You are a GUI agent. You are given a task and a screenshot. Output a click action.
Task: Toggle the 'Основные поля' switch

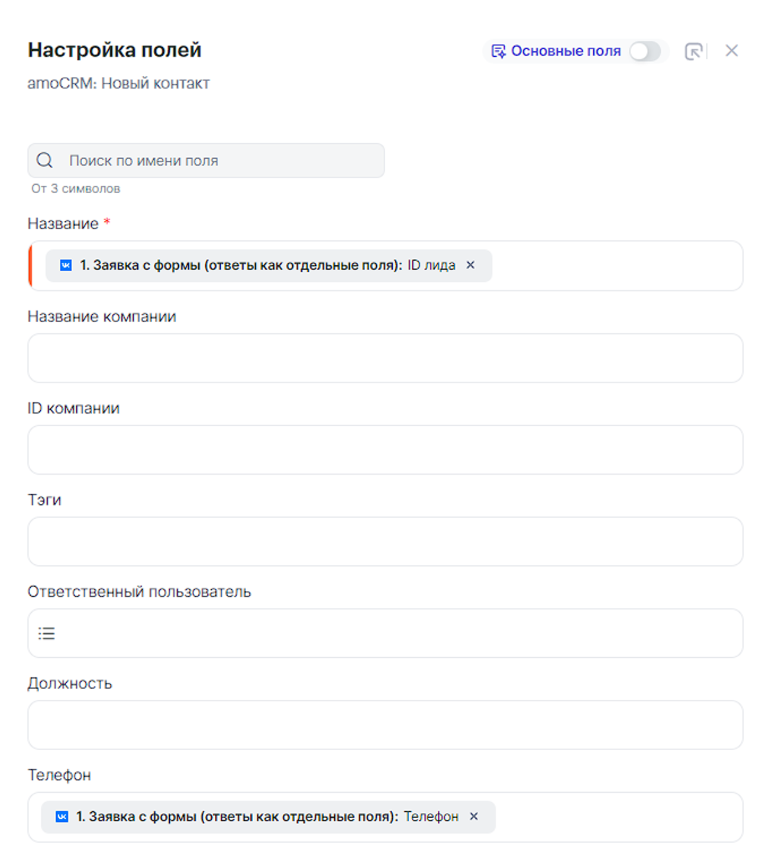(x=645, y=52)
